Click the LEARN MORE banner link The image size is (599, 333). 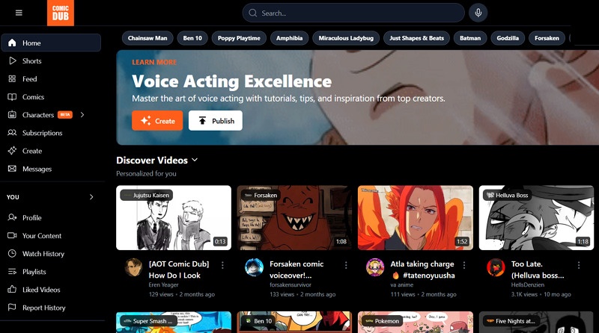click(x=154, y=62)
